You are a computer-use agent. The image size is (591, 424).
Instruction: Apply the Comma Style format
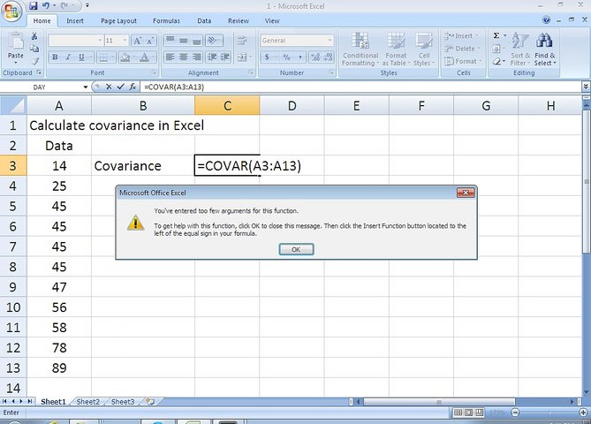[x=300, y=57]
